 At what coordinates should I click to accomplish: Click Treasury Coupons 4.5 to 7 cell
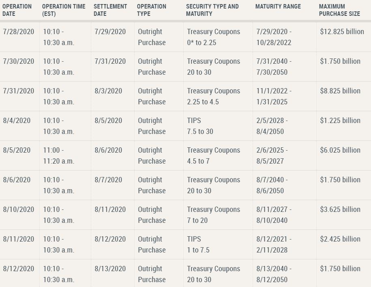coord(214,155)
